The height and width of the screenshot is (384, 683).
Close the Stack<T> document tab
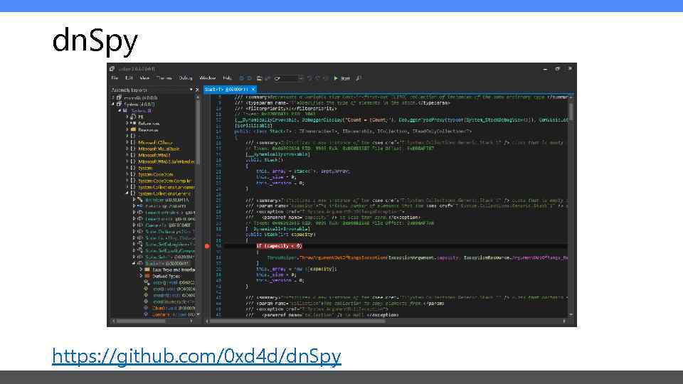coord(253,90)
